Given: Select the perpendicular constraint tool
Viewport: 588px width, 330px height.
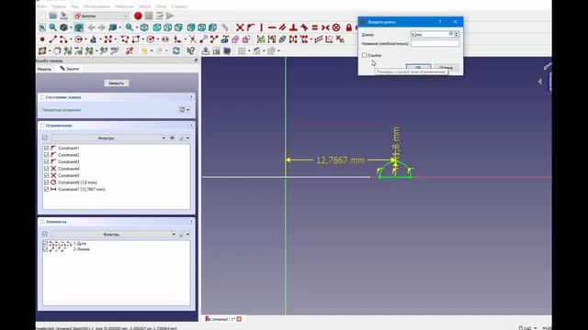Looking at the screenshot, I should pyautogui.click(x=293, y=27).
